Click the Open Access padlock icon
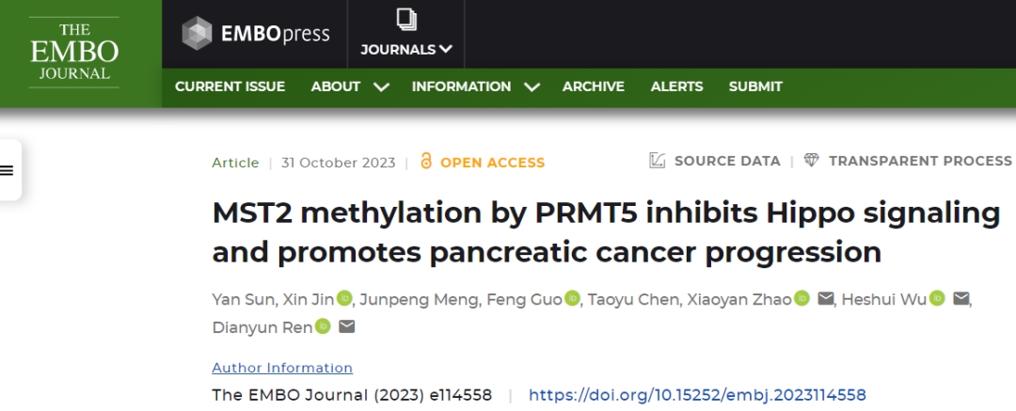Image resolution: width=1016 pixels, height=411 pixels. [426, 162]
